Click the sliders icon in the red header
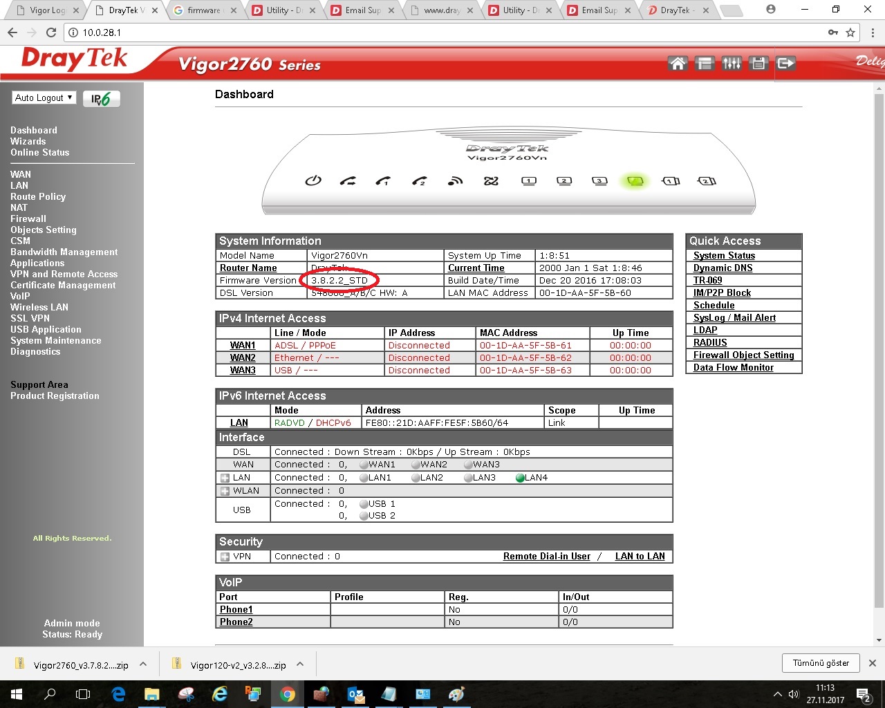Viewport: 885px width, 708px height. [x=732, y=64]
